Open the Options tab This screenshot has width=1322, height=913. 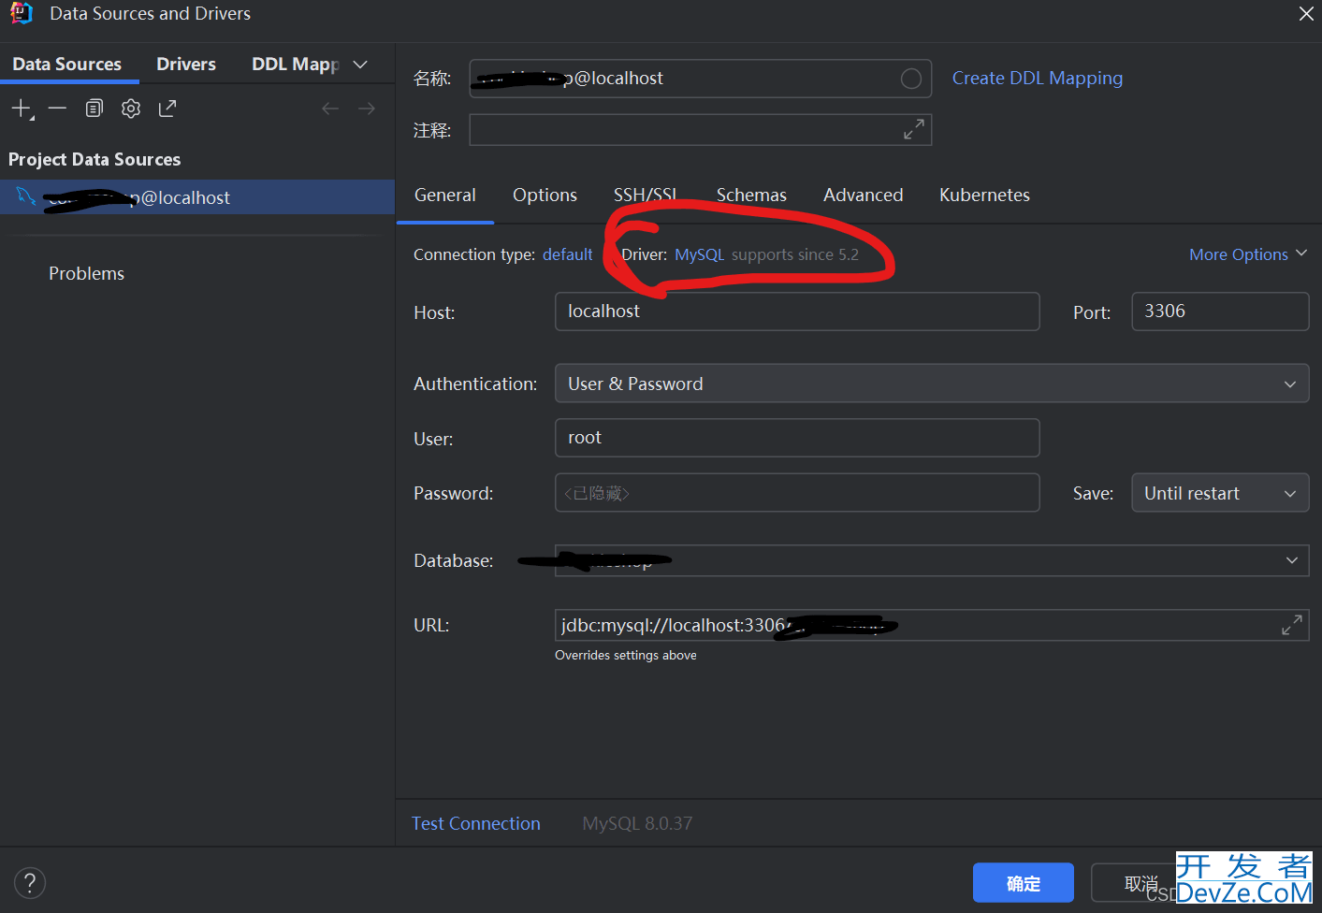tap(545, 195)
